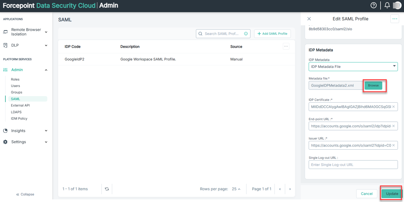Select Users in the Admin menu

[x=16, y=86]
